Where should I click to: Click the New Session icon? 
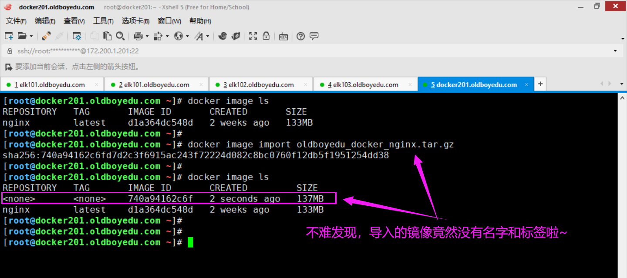coord(9,36)
